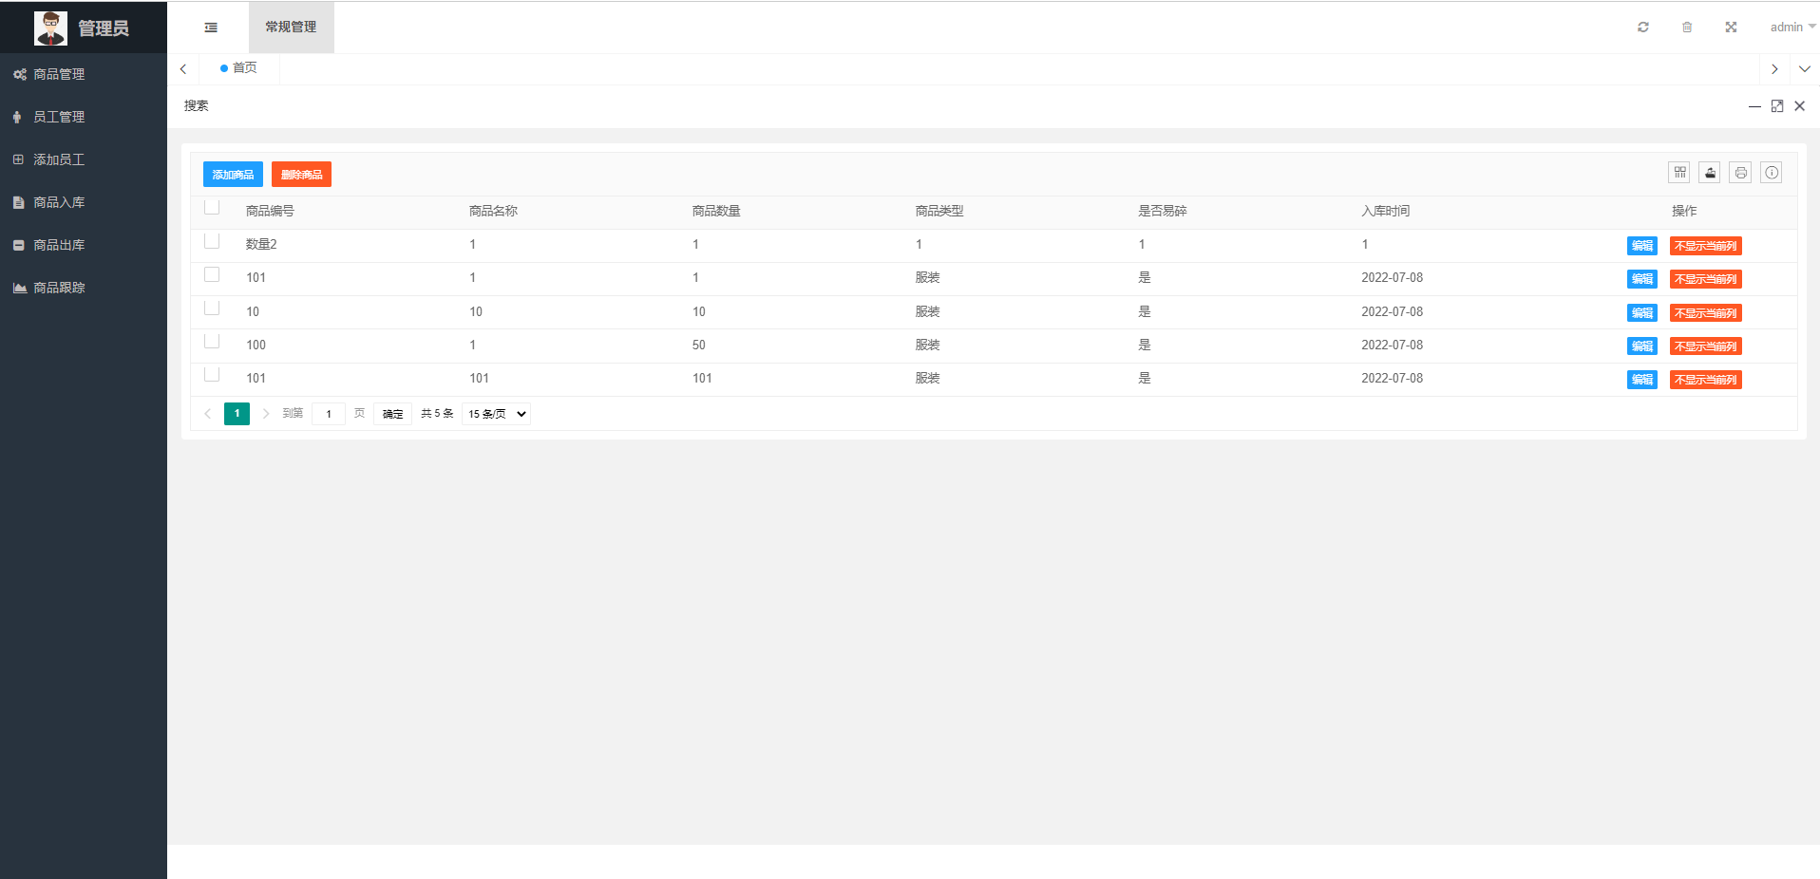
Task: Toggle the select-all header checkbox
Action: tap(212, 208)
